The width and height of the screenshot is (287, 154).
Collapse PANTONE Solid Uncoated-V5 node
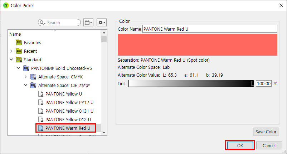[19, 68]
